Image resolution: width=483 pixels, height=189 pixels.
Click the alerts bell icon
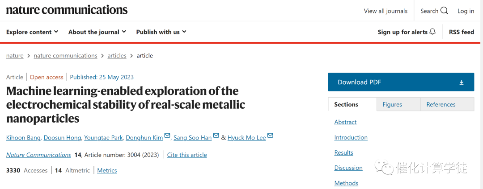pos(432,32)
